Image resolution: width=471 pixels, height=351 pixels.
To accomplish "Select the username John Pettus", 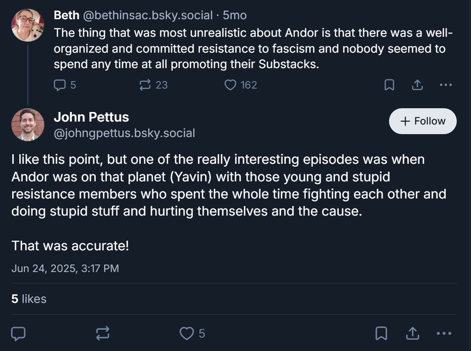I will click(91, 117).
